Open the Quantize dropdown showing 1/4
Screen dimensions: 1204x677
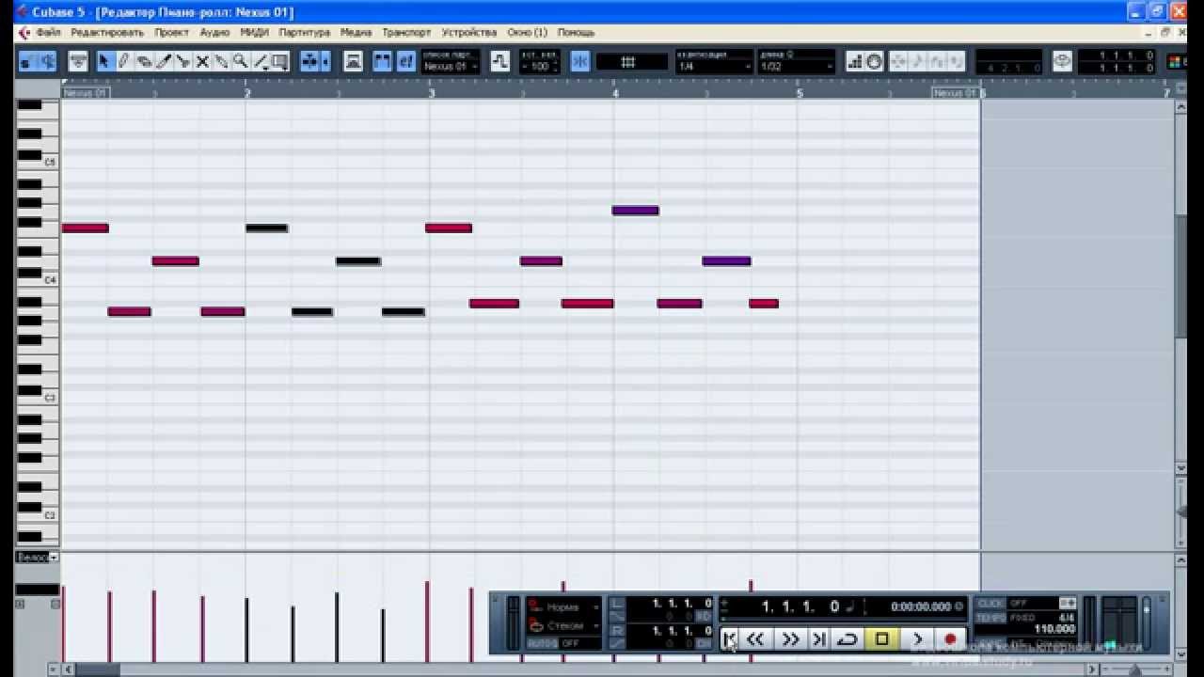pyautogui.click(x=715, y=67)
